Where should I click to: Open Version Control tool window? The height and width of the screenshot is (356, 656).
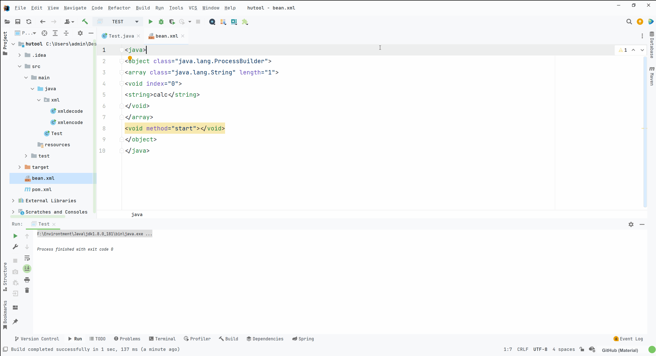pyautogui.click(x=37, y=339)
